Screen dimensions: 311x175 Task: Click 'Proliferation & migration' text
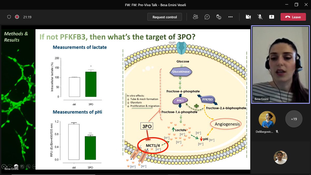pos(145,106)
